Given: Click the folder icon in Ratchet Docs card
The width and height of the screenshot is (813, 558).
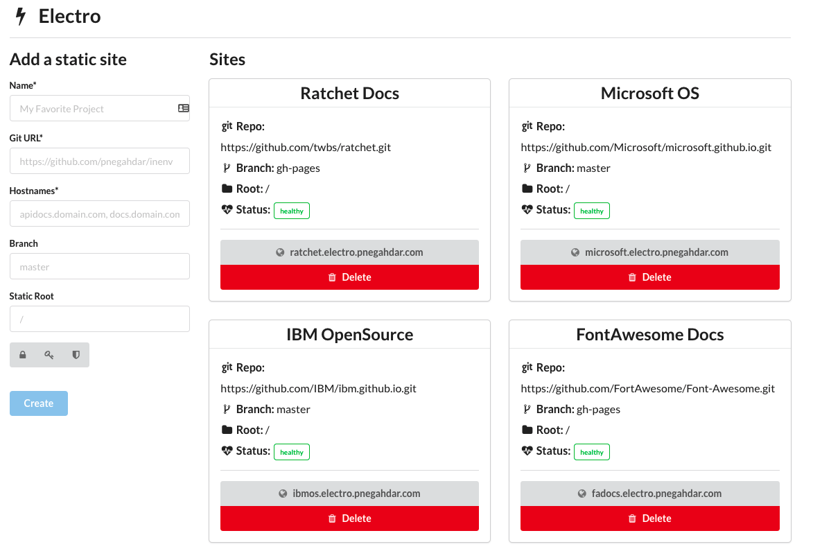Looking at the screenshot, I should (227, 189).
